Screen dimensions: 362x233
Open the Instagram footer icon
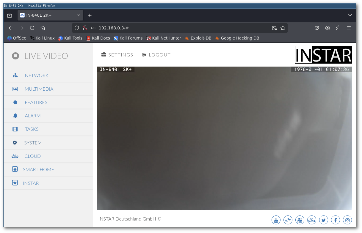point(347,220)
